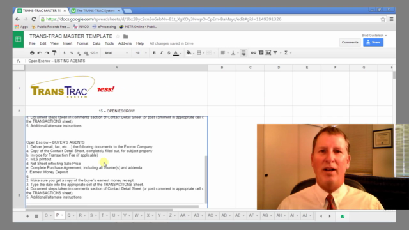Click the browser Back button
Viewport: 409px width, 230px height.
pos(17,19)
